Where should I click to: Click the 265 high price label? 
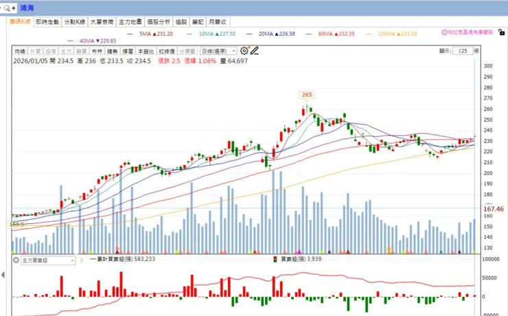coord(306,95)
